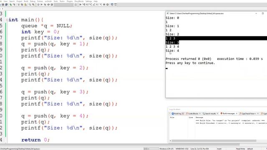Open the View menu

click(5, 1)
